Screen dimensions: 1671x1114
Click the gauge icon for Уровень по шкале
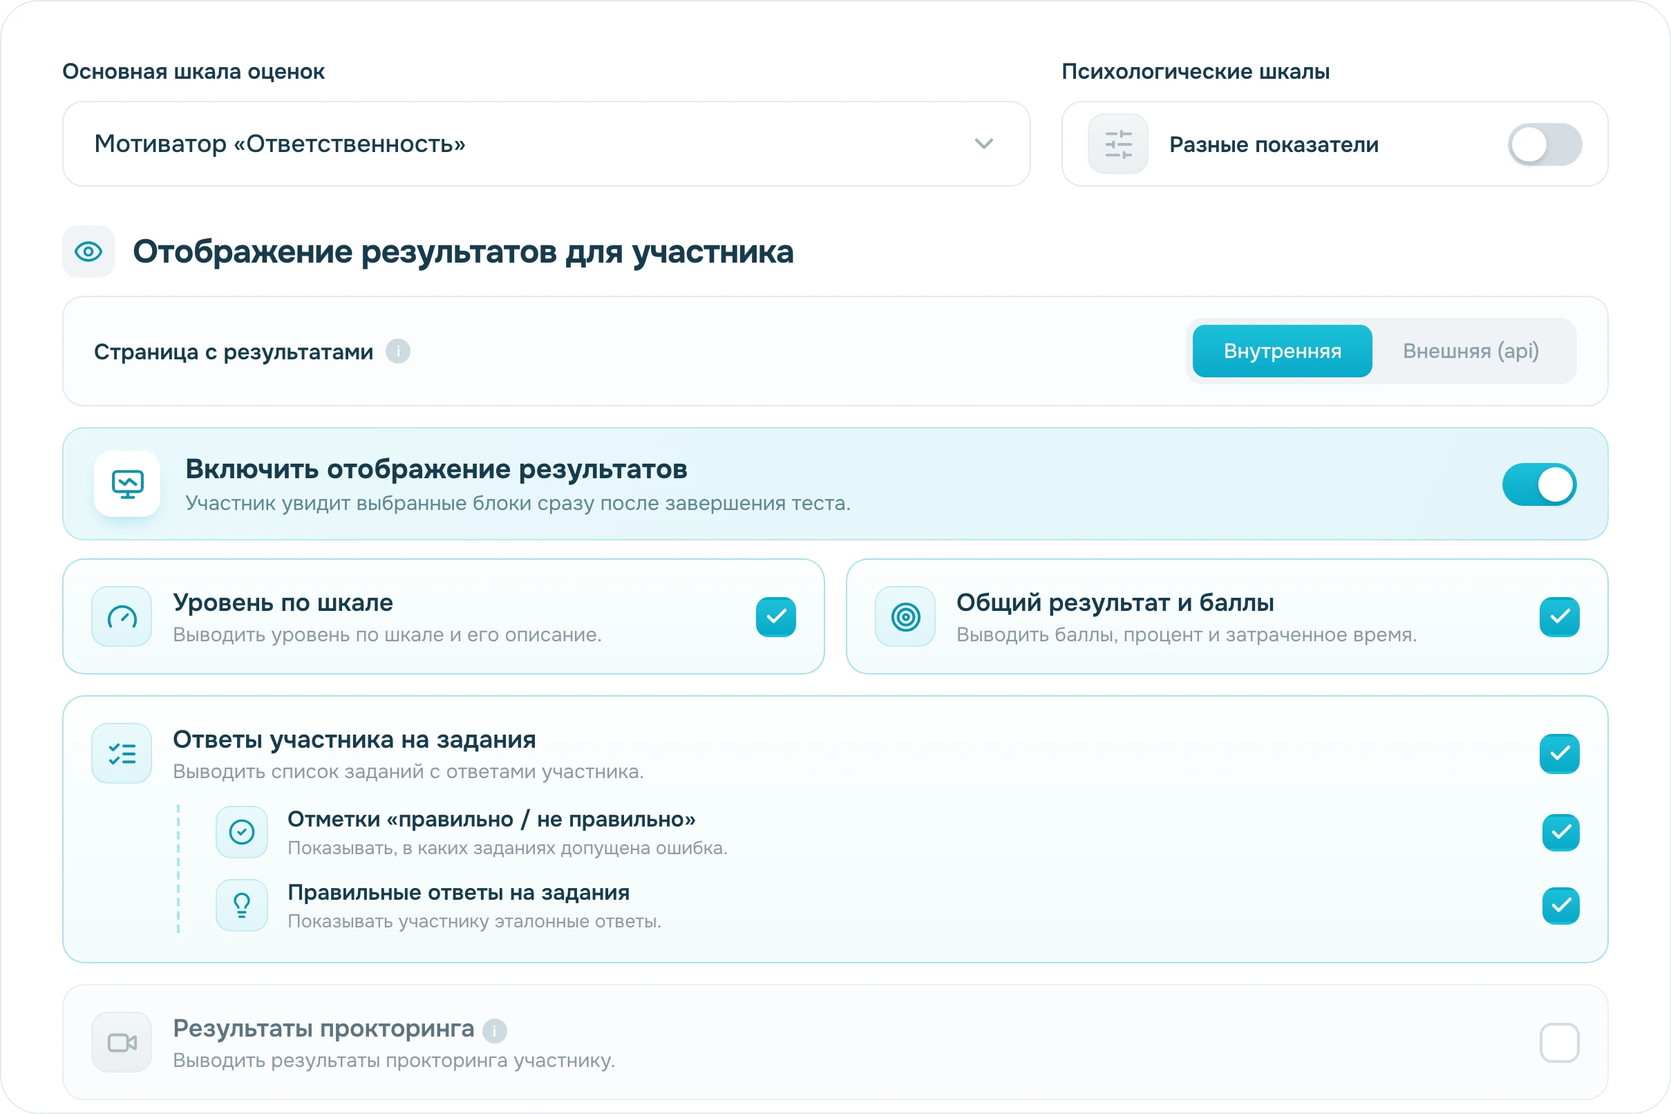point(122,616)
